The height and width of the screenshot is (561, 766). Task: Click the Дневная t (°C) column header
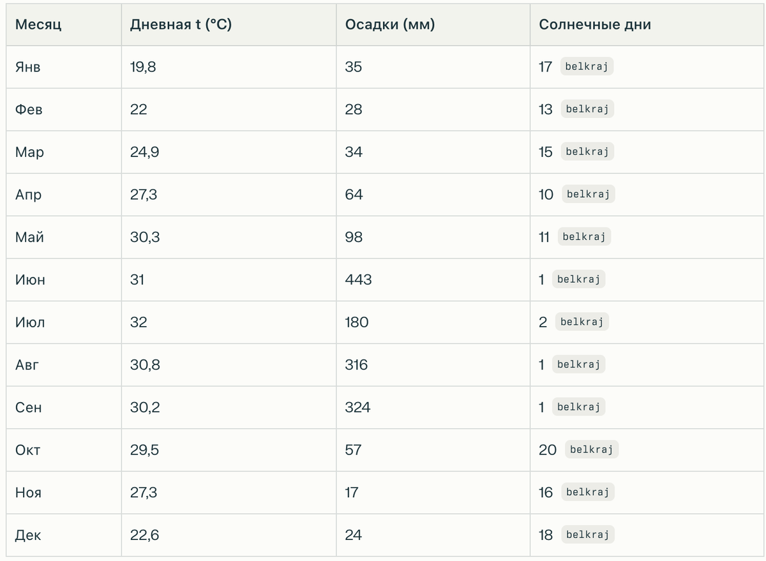pyautogui.click(x=229, y=25)
